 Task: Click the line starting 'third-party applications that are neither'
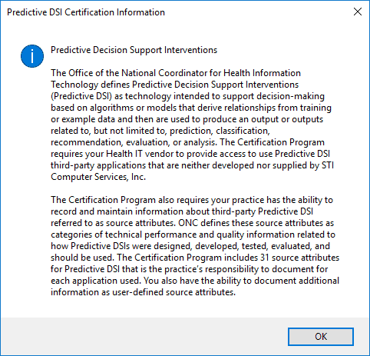[x=192, y=165]
